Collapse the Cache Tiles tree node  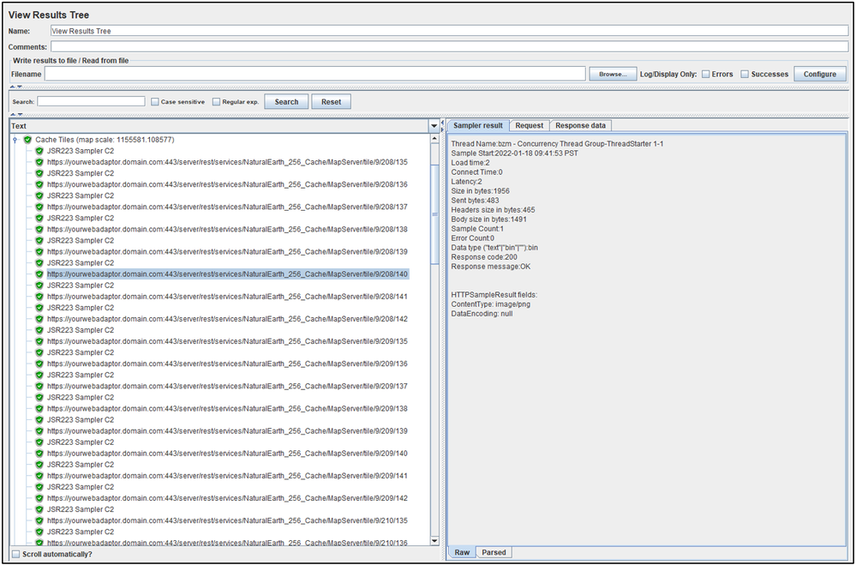pos(15,140)
